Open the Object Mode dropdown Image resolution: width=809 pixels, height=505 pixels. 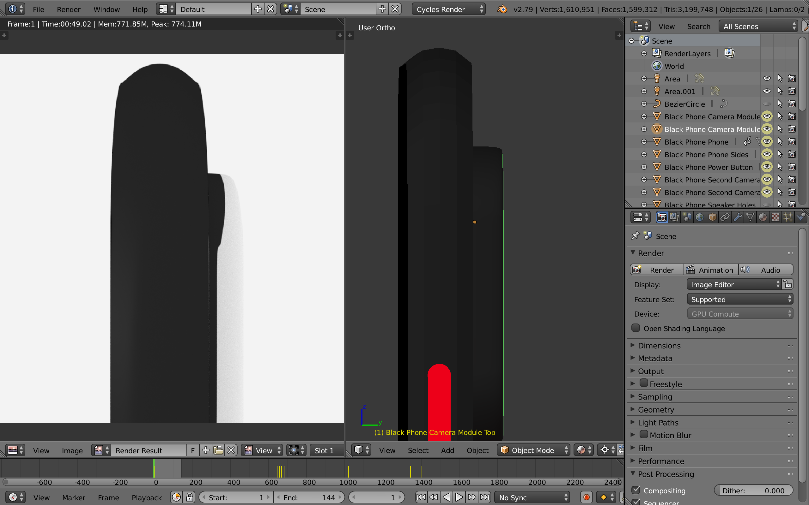(533, 450)
